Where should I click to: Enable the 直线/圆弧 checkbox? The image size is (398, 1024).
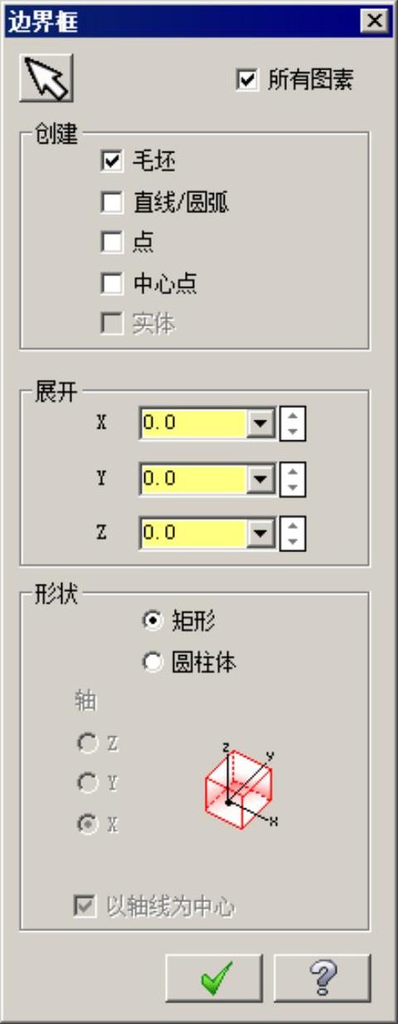tap(110, 201)
